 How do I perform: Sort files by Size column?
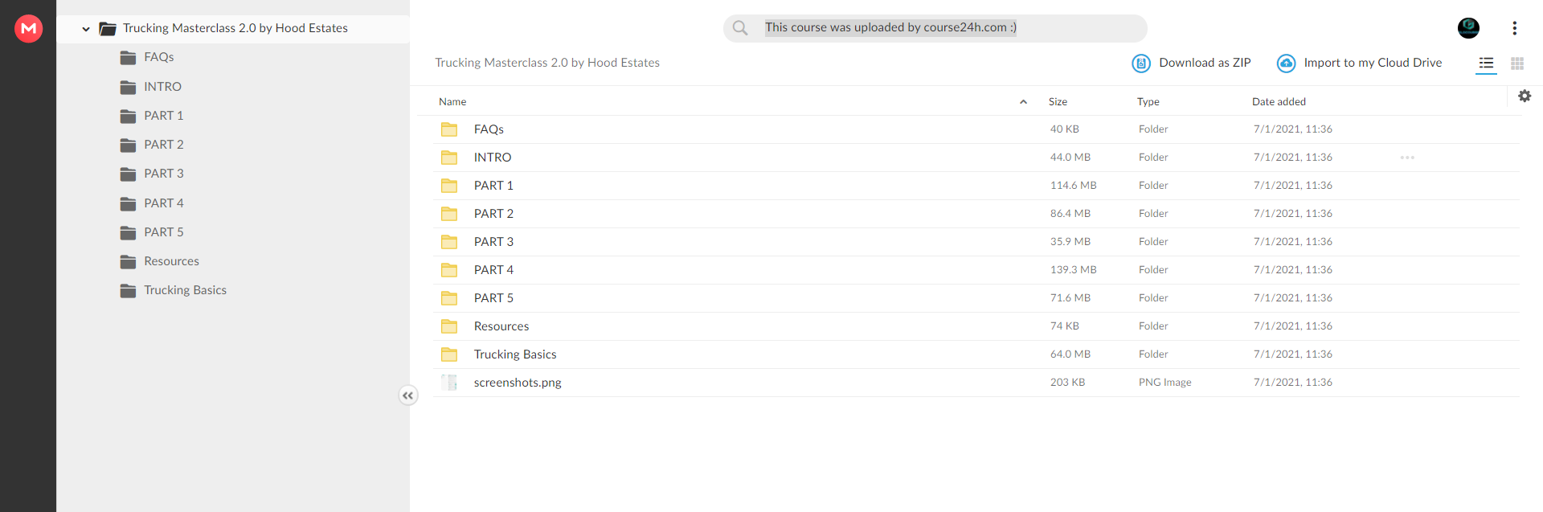(1058, 102)
